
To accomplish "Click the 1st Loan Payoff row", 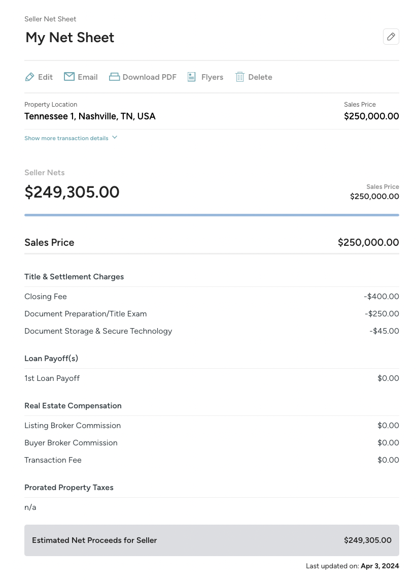I will [x=212, y=378].
